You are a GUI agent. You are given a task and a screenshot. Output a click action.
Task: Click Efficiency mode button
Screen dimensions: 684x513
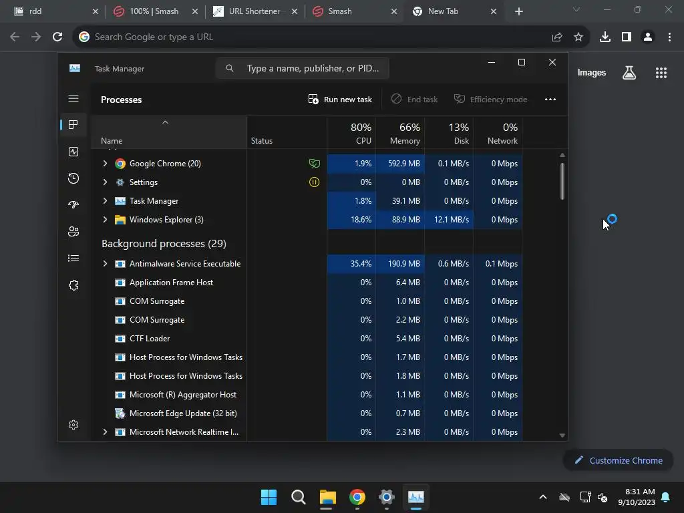click(491, 100)
